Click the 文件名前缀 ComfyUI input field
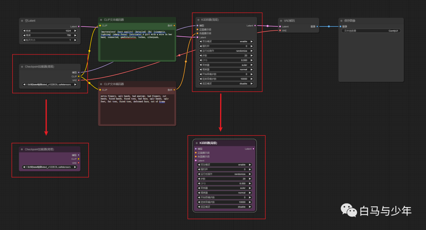 point(371,31)
